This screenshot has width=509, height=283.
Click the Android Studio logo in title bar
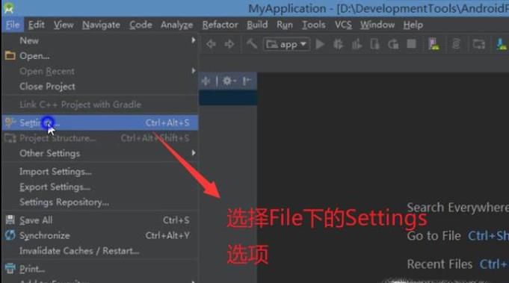click(x=9, y=7)
